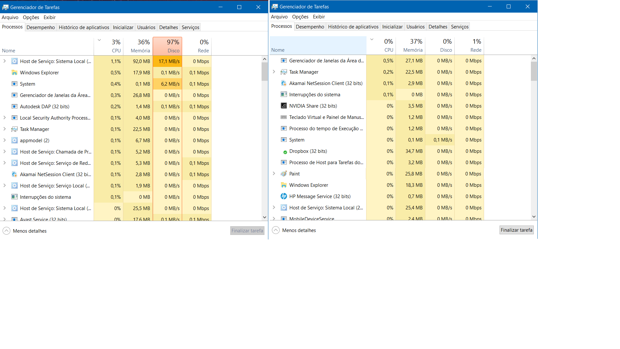Screen dimensions: 620x349
Task: Click Interrupções do sistema icon in left window
Action: coord(15,197)
